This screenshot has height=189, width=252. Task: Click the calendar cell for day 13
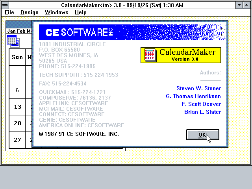point(17,107)
